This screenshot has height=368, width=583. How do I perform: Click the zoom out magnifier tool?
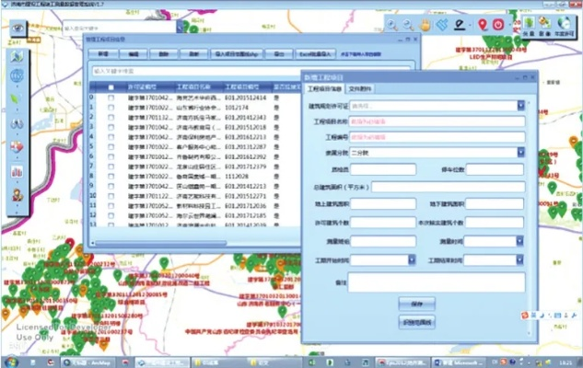pos(409,24)
